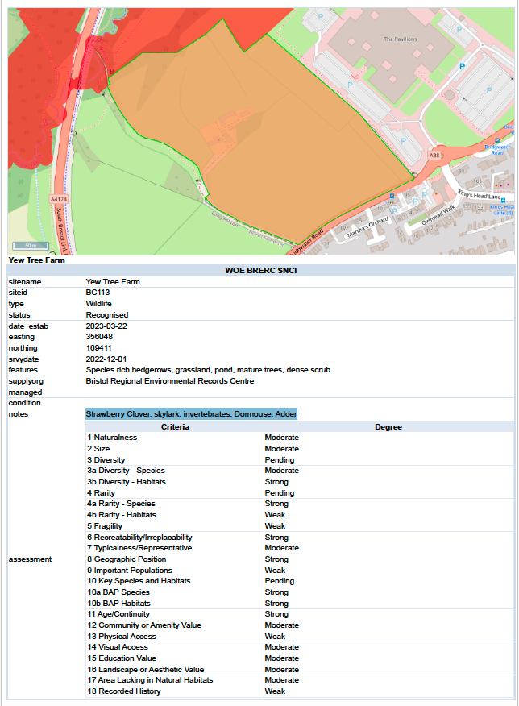Click the managed field label

(25, 392)
